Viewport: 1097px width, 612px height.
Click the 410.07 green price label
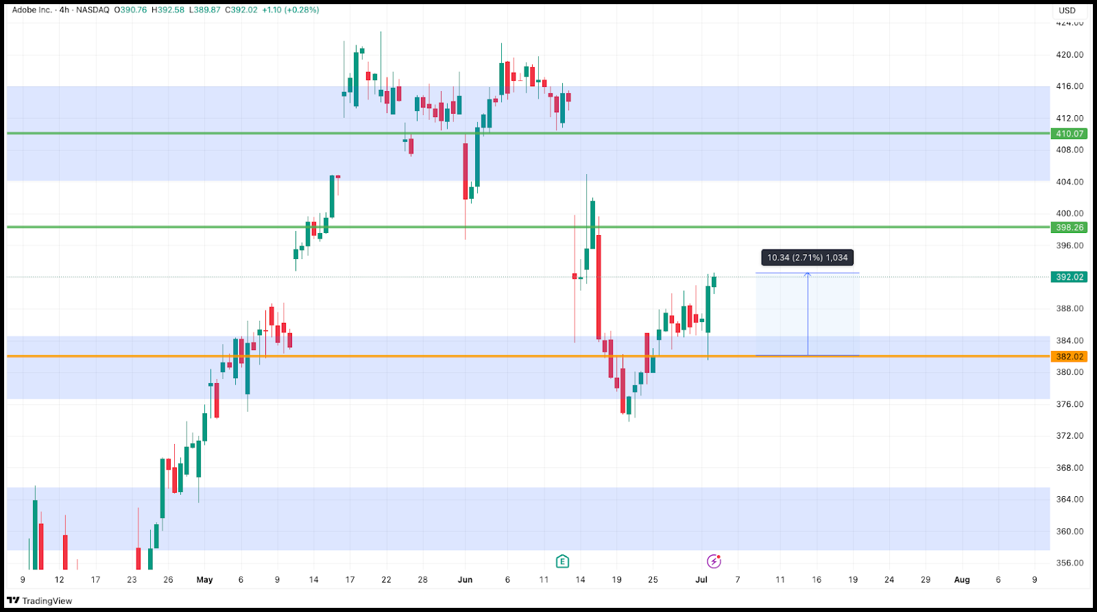[1070, 134]
